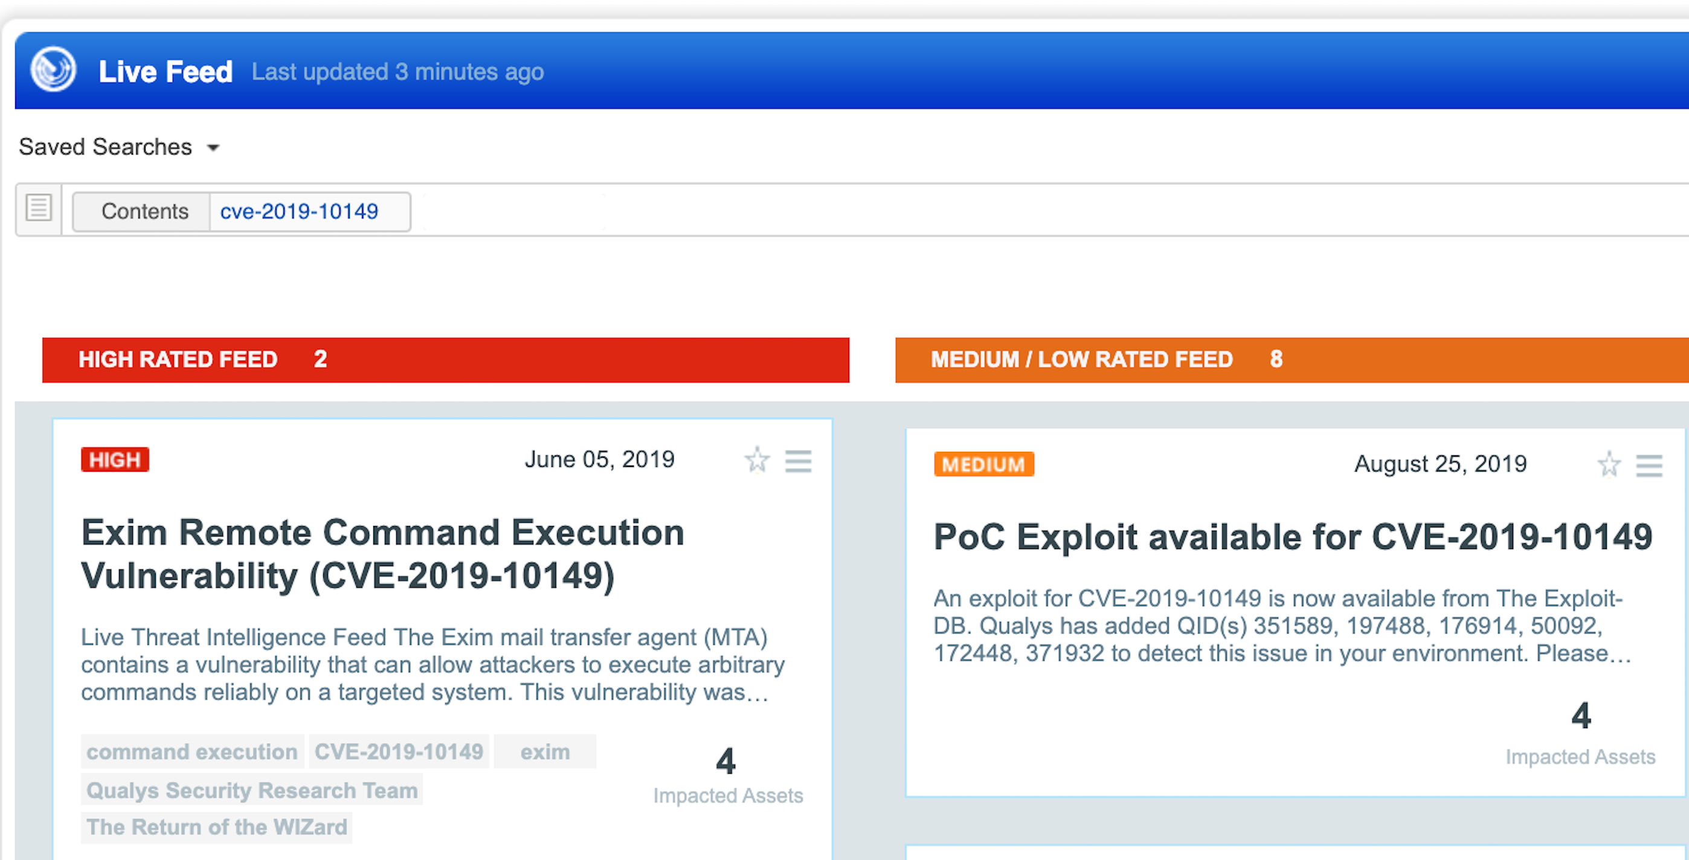Click the MEDIUM severity badge
Screen dimensions: 1689x860
(x=983, y=464)
